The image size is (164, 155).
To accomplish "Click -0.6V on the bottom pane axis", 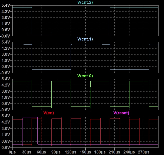I will 6,147.
